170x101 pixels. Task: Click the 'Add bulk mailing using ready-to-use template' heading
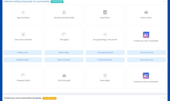point(27,1)
